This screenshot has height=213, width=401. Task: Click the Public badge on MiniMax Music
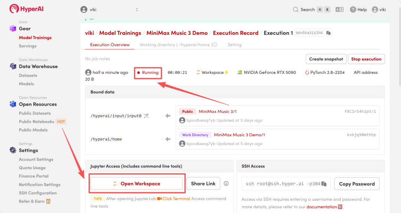click(x=188, y=111)
